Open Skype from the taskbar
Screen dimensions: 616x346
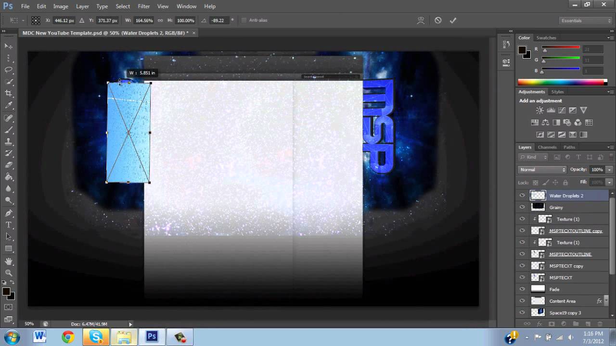(x=96, y=337)
